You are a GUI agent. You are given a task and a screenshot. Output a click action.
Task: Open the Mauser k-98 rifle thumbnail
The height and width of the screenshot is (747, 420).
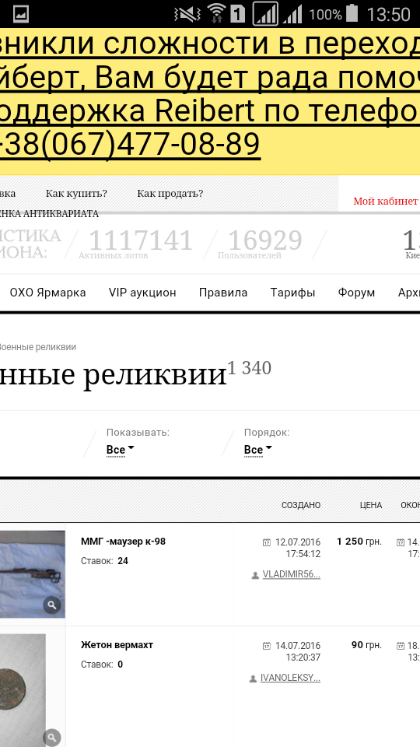(x=33, y=574)
